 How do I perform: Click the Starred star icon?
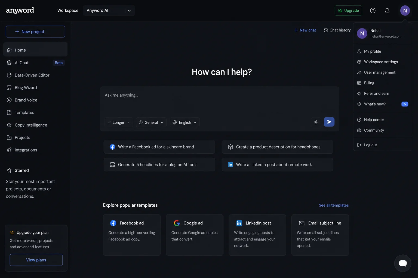(9, 170)
